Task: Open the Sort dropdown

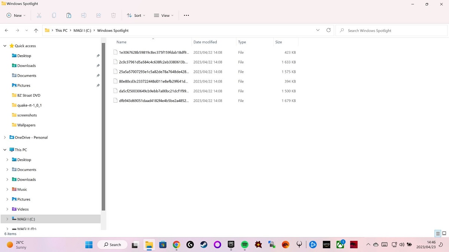Action: (x=136, y=15)
